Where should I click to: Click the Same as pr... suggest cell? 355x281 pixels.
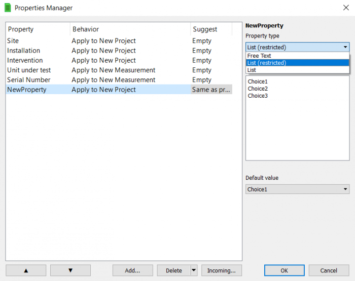(211, 90)
